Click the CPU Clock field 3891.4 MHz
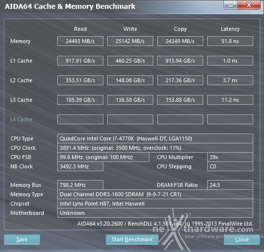The height and width of the screenshot is (252, 264). (x=155, y=148)
